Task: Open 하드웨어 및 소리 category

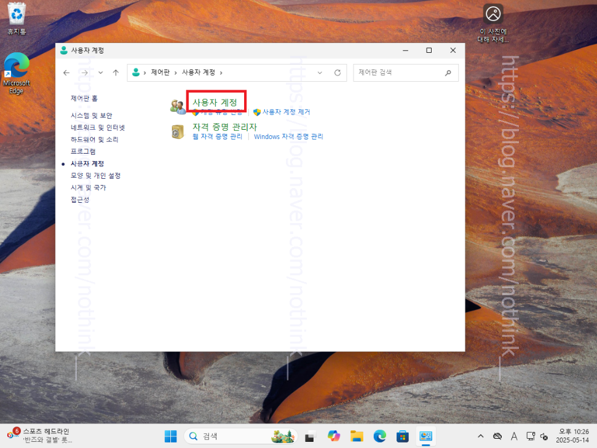Action: pos(95,140)
